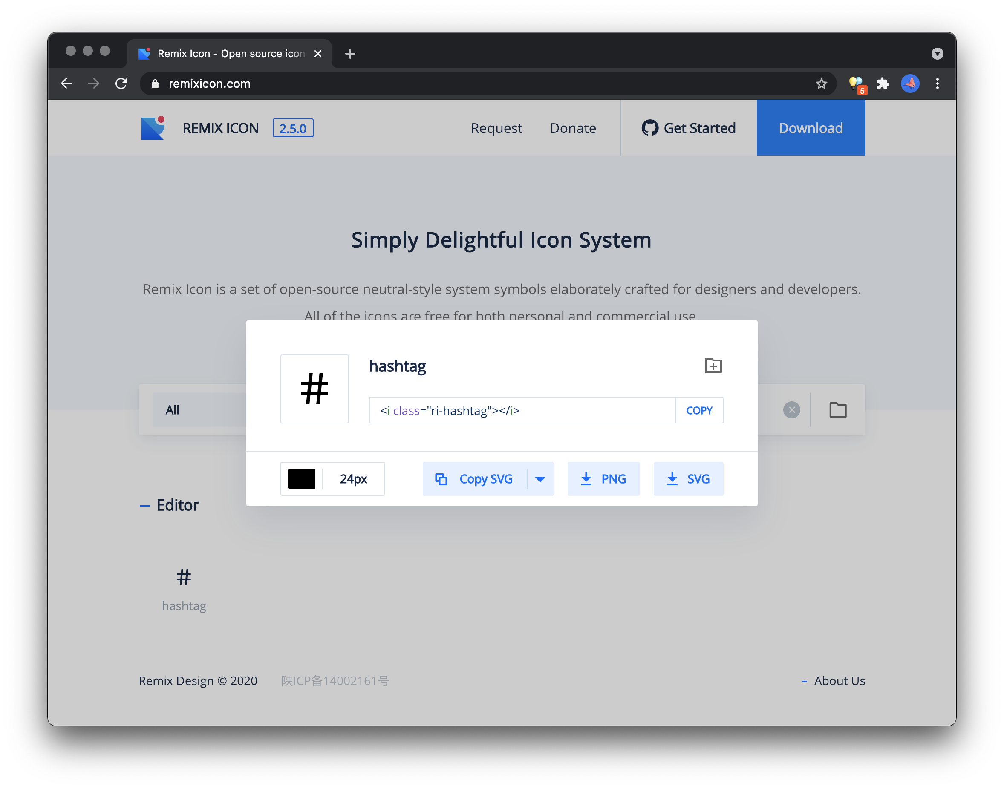
Task: Open the All categories dropdown
Action: point(173,410)
